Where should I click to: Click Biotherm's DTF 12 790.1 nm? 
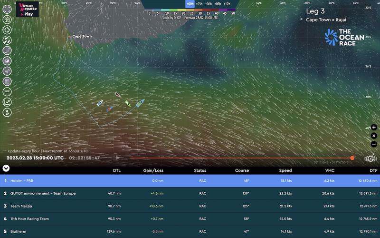[x=369, y=231]
